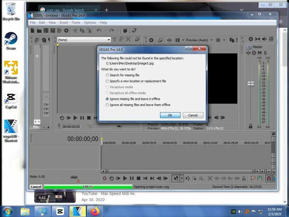
Task: Click Cancel beside the loading progress bar
Action: click(x=36, y=186)
